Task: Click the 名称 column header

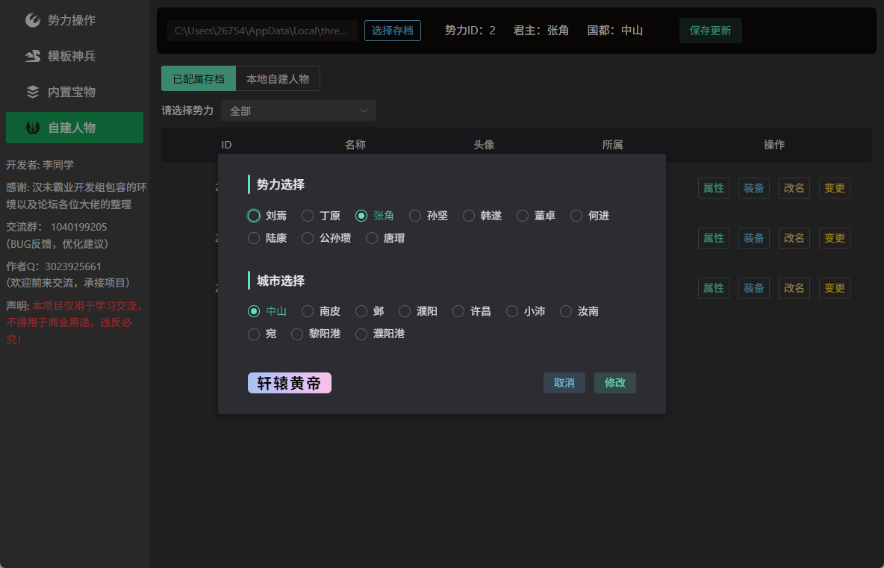Action: pyautogui.click(x=355, y=145)
